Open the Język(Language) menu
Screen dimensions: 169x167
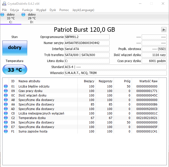[x=83, y=10]
